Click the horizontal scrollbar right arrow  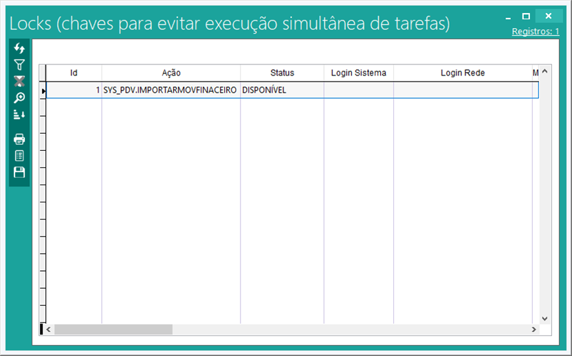point(533,329)
